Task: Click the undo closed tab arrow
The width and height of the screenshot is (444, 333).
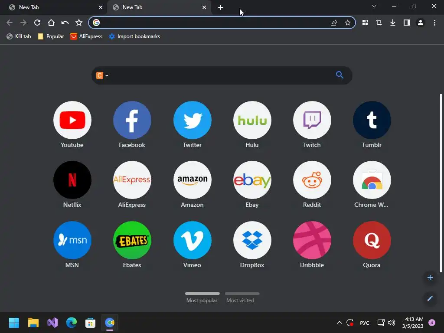Action: (x=65, y=23)
